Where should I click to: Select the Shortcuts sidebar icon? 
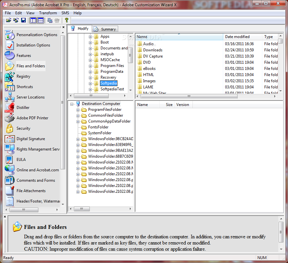tap(10, 86)
